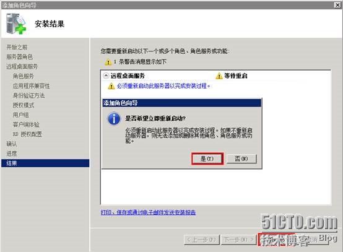The width and height of the screenshot is (343, 252).
Task: Close the 添加角色向导 window
Action: click(x=337, y=5)
